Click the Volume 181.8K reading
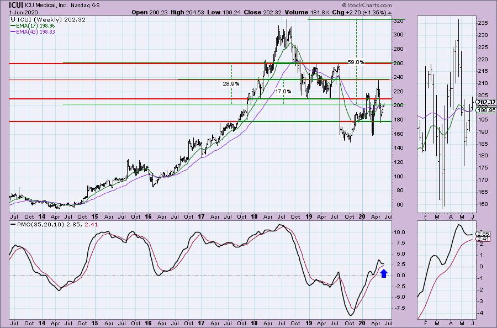This screenshot has width=497, height=328. point(307,12)
